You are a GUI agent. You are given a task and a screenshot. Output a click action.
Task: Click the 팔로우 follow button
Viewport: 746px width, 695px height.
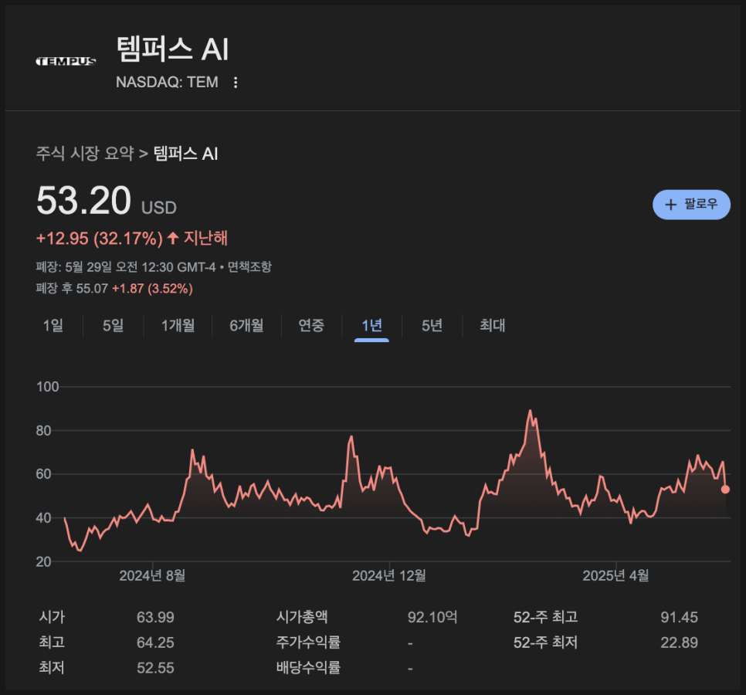691,205
